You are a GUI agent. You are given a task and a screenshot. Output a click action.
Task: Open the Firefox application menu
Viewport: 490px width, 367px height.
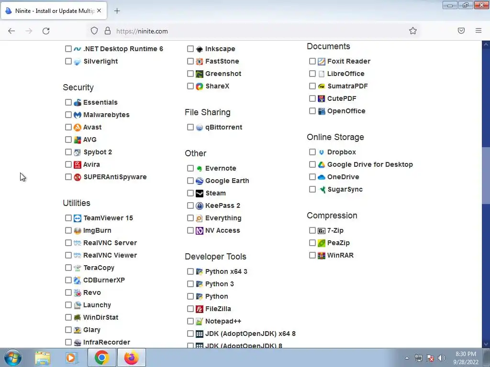479,31
